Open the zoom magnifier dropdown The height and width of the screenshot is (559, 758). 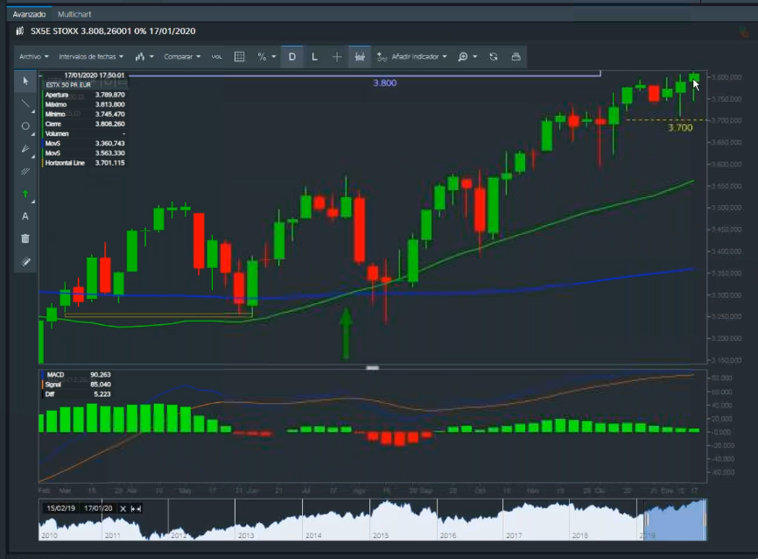click(467, 57)
